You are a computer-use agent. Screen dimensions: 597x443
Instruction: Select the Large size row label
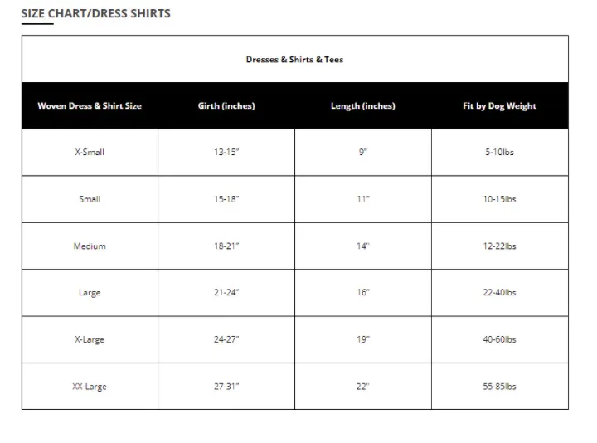tap(90, 293)
